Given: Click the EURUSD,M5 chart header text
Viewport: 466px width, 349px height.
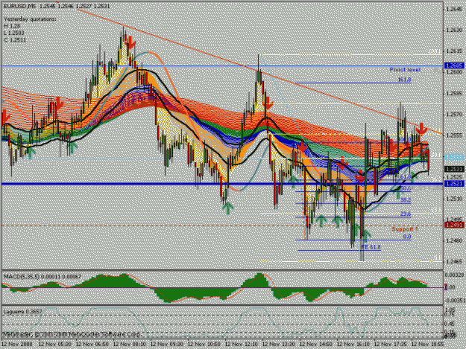Looking at the screenshot, I should [x=57, y=6].
